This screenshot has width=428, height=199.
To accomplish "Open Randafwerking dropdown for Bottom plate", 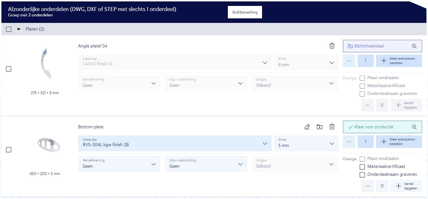I will tap(119, 164).
